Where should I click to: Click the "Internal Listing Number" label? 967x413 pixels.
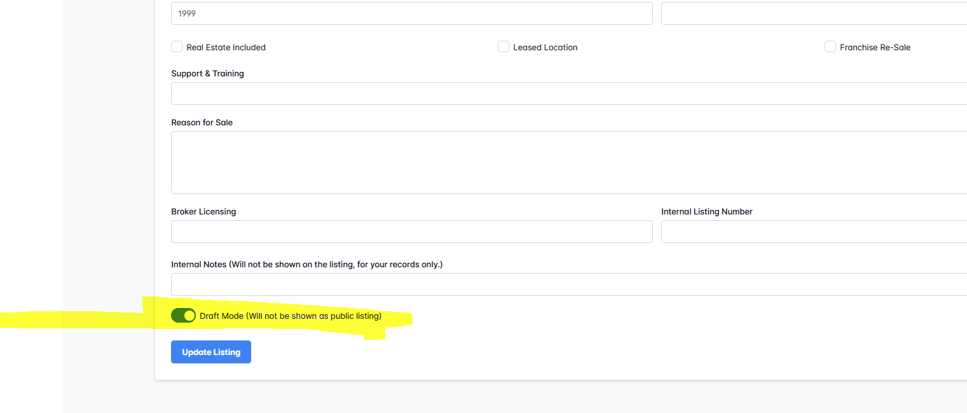click(x=706, y=211)
